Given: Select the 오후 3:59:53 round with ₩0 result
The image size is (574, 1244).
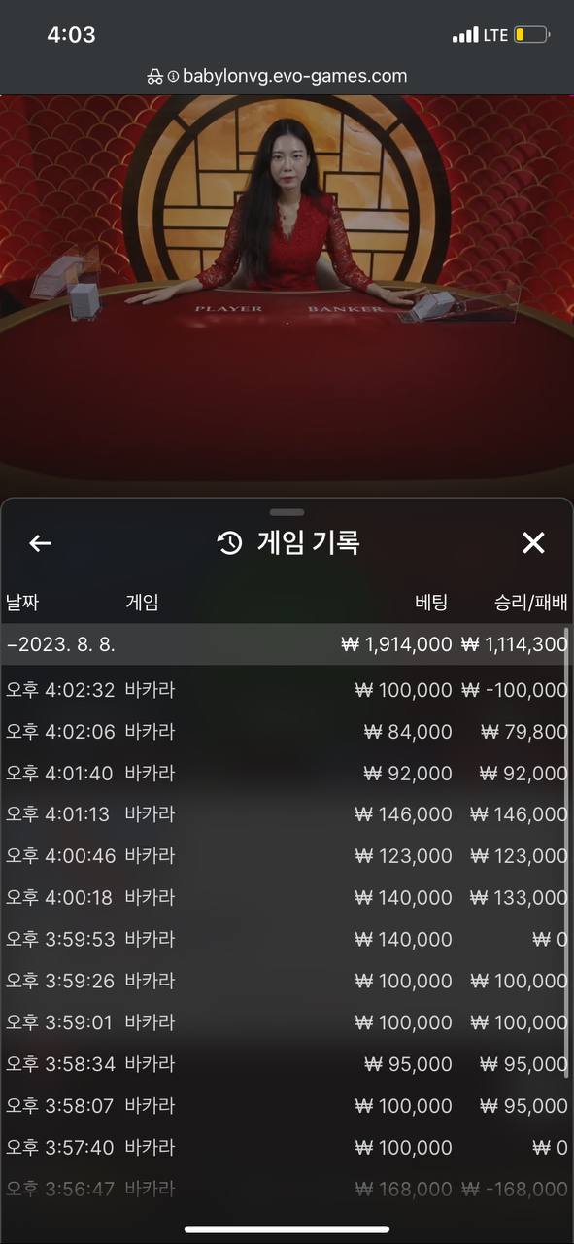Looking at the screenshot, I should coord(287,940).
